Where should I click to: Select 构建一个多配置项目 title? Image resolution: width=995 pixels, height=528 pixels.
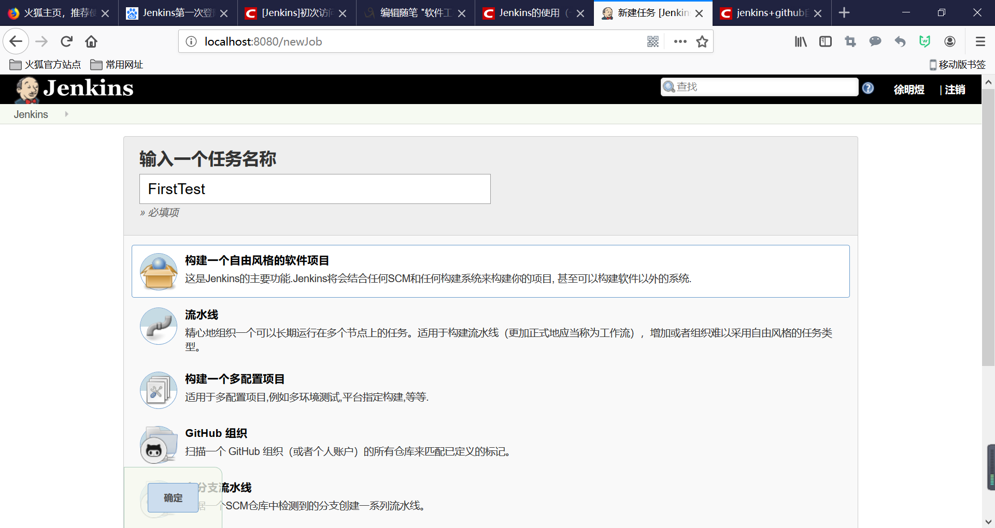click(x=235, y=379)
